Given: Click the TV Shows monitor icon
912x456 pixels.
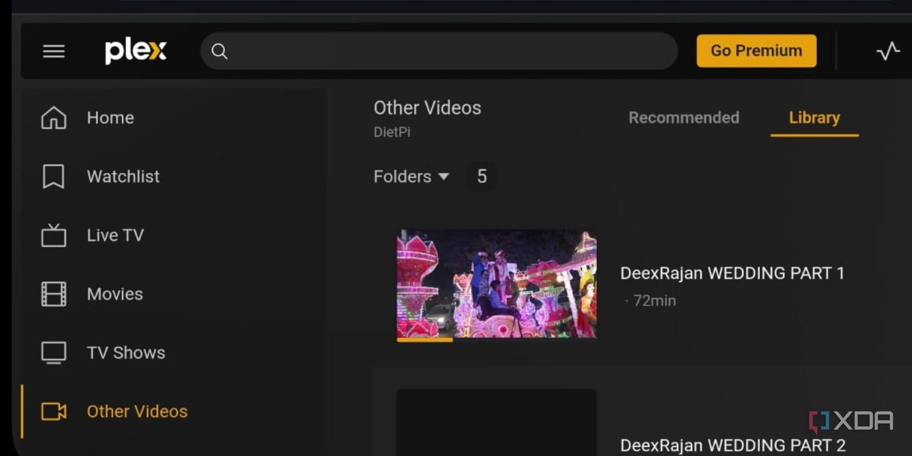Looking at the screenshot, I should [x=54, y=353].
